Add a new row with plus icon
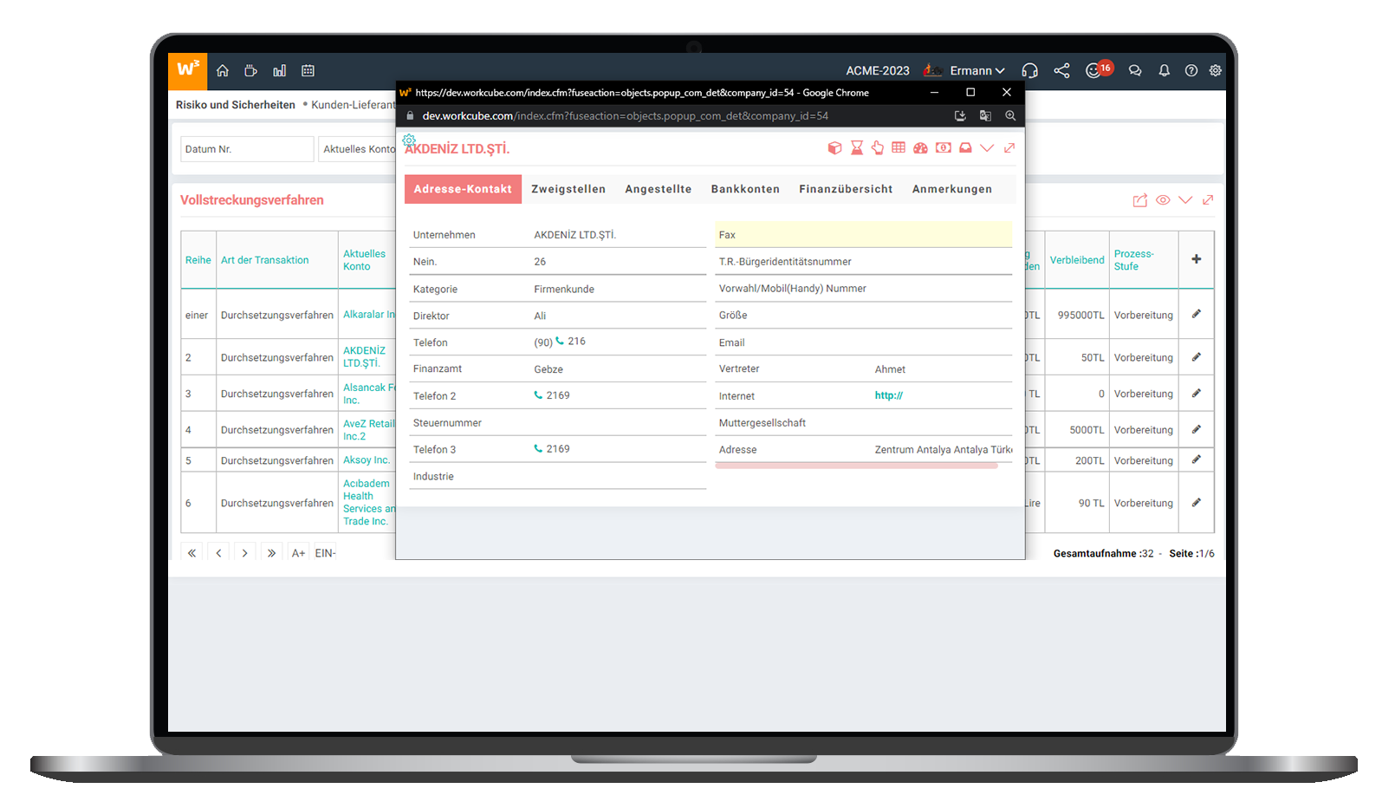1382x808 pixels. 1197,259
